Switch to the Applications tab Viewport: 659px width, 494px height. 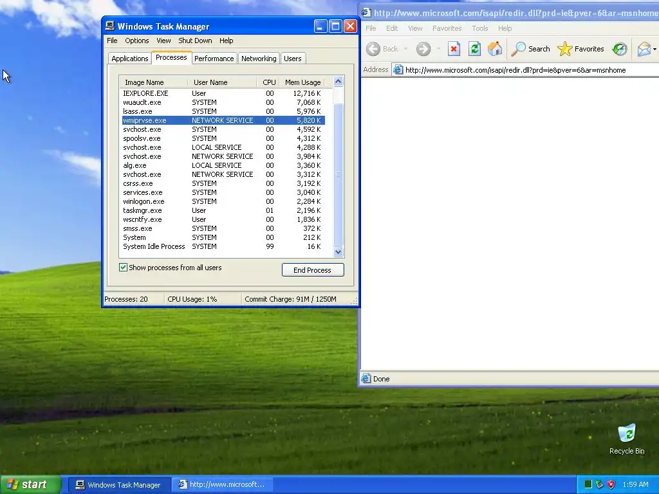[129, 59]
